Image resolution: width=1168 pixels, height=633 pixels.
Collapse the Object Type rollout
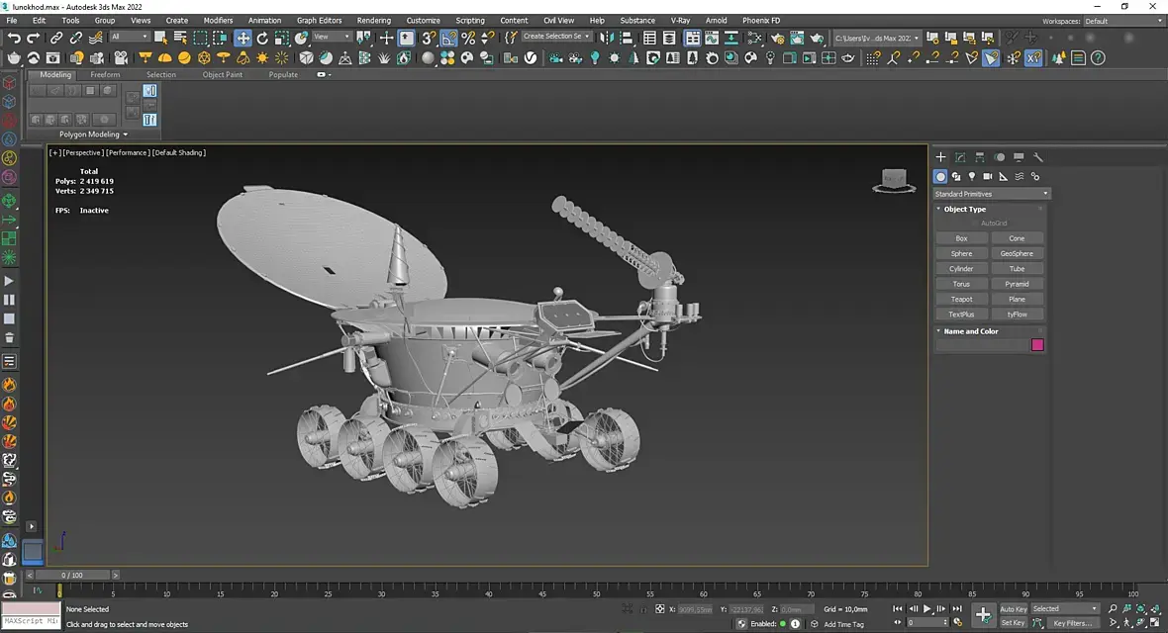pos(964,209)
